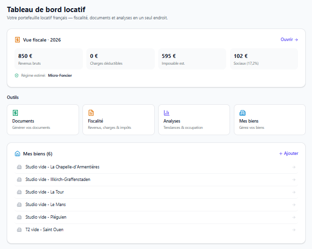Image resolution: width=312 pixels, height=249 pixels.
Task: Click the purple Analyses bar chart icon
Action: (166, 113)
